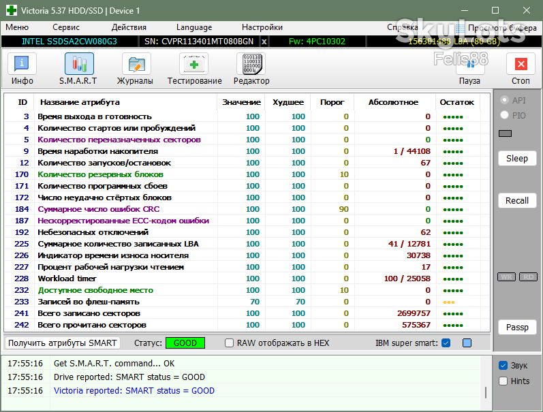
Task: Click the log panel scrollbar thumb
Action: pos(486,392)
